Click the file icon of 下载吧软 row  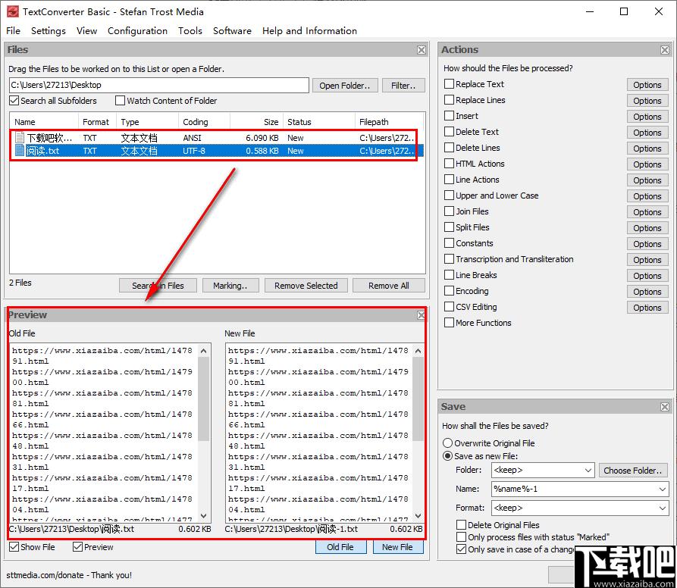tap(20, 138)
